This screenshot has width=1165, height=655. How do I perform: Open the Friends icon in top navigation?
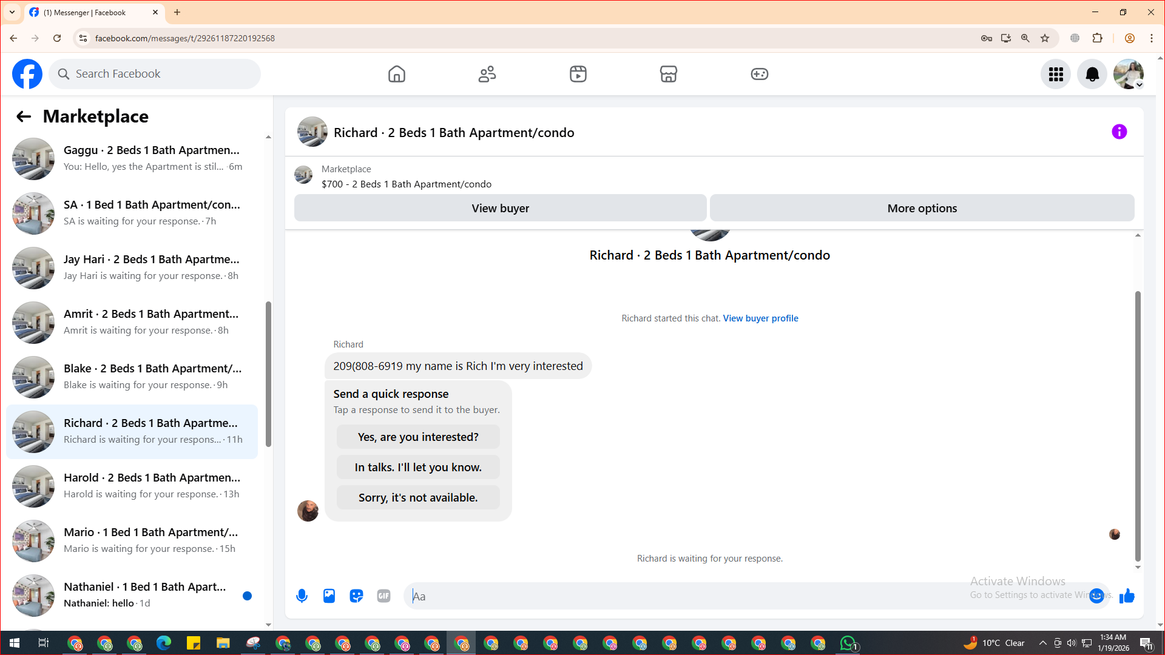coord(487,74)
